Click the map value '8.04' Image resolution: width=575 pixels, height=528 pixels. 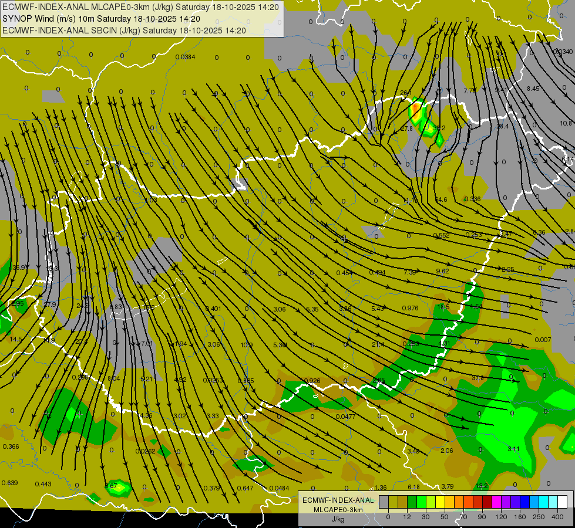click(x=114, y=378)
